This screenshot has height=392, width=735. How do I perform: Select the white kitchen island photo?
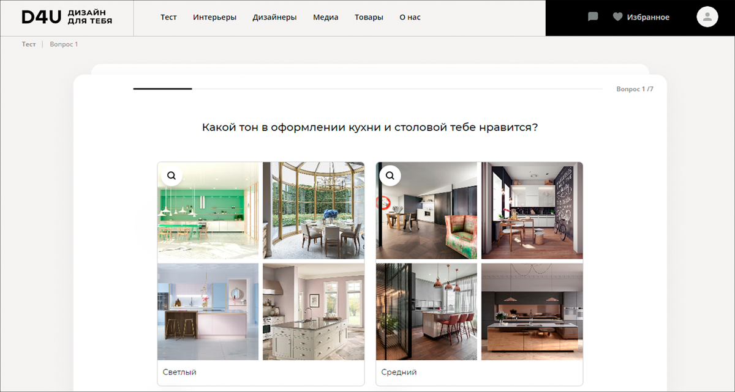[x=314, y=312]
